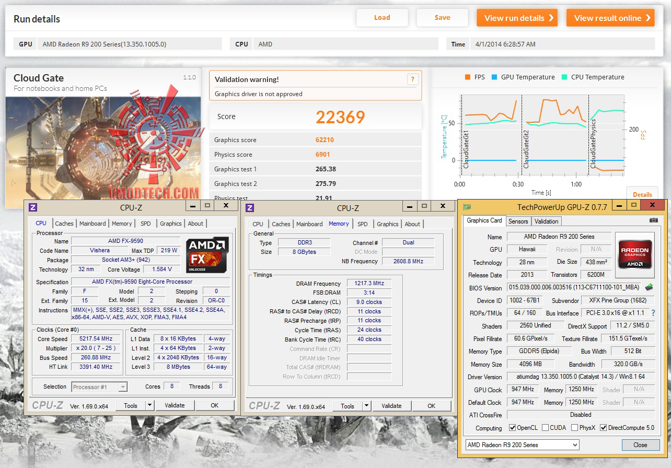671x468 pixels.
Task: Click the View result online button
Action: 610,18
